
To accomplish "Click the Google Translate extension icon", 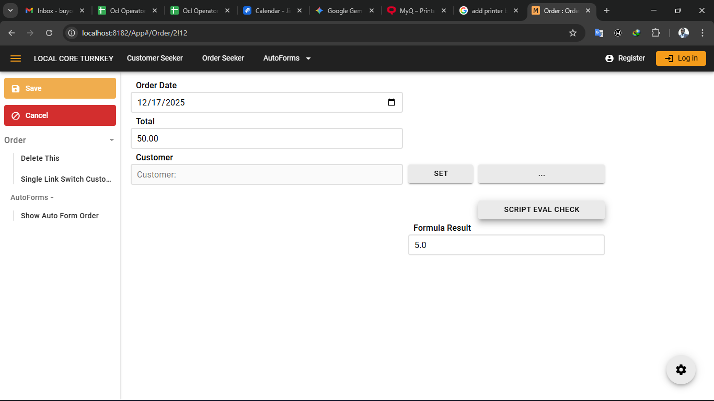I will (x=599, y=33).
